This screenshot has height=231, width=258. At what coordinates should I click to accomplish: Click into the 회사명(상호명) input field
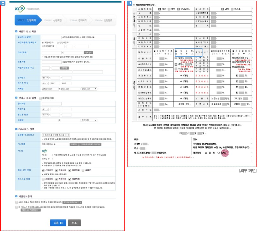(52, 37)
